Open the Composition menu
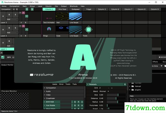The height and width of the screenshot is (113, 166). pyautogui.click(x=14, y=6)
